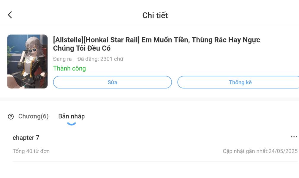Click the [Allstelle] tag in the title

pyautogui.click(x=68, y=40)
